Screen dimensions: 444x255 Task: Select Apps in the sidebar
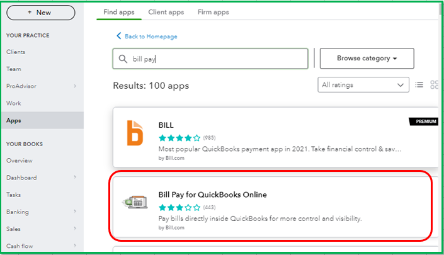[x=42, y=120]
